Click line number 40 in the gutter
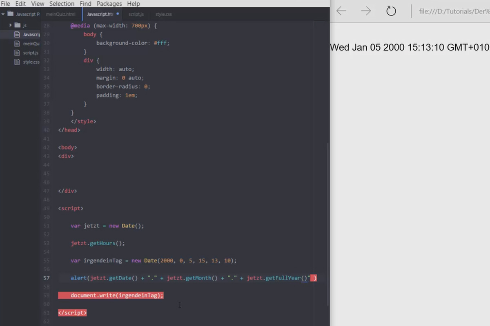The image size is (490, 326). pyautogui.click(x=46, y=130)
